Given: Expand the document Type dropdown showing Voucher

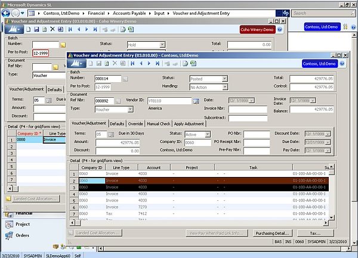Looking at the screenshot, I should click(x=130, y=110).
